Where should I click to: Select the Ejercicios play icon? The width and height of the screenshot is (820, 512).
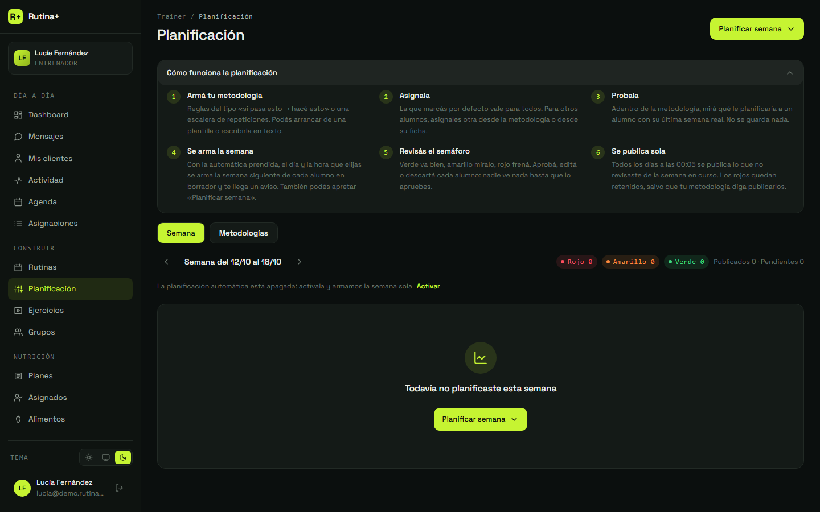coord(18,311)
